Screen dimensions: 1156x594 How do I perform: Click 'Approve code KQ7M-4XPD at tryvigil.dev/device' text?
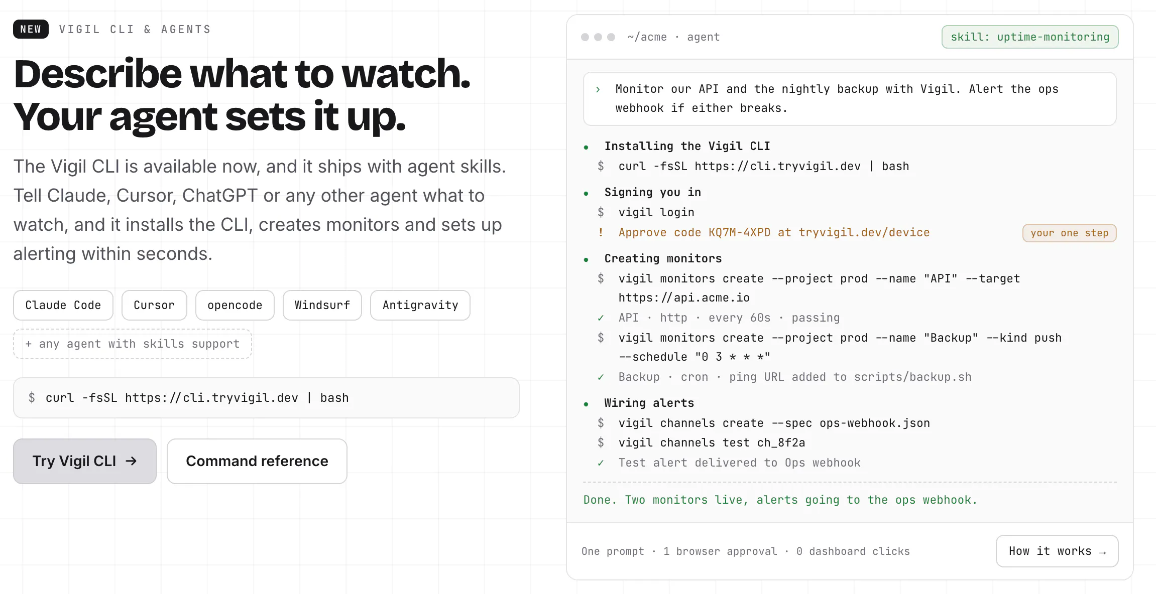tap(774, 232)
